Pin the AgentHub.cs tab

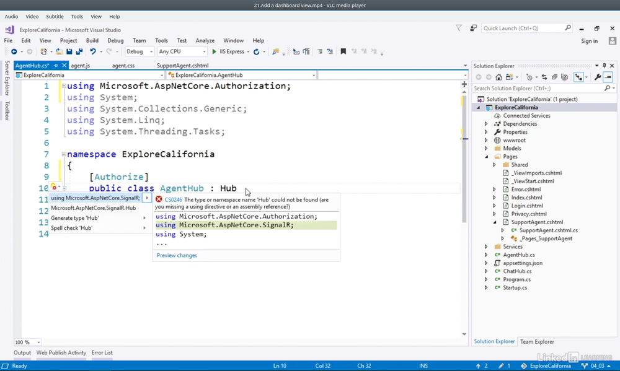[x=56, y=66]
